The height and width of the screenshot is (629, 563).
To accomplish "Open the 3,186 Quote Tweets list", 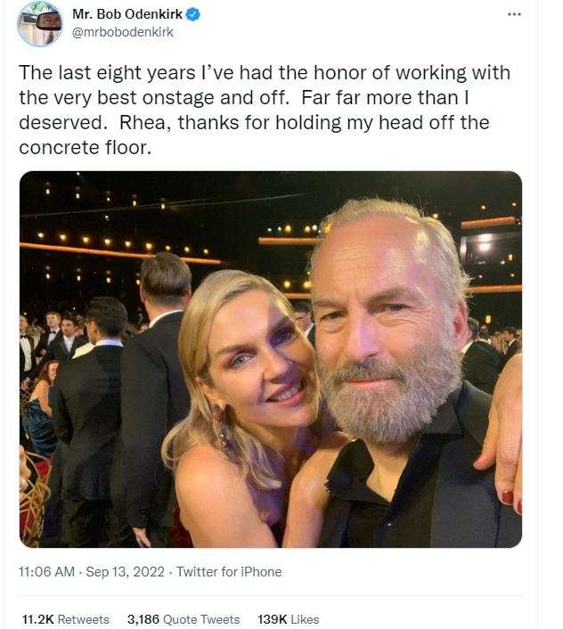I will point(184,619).
